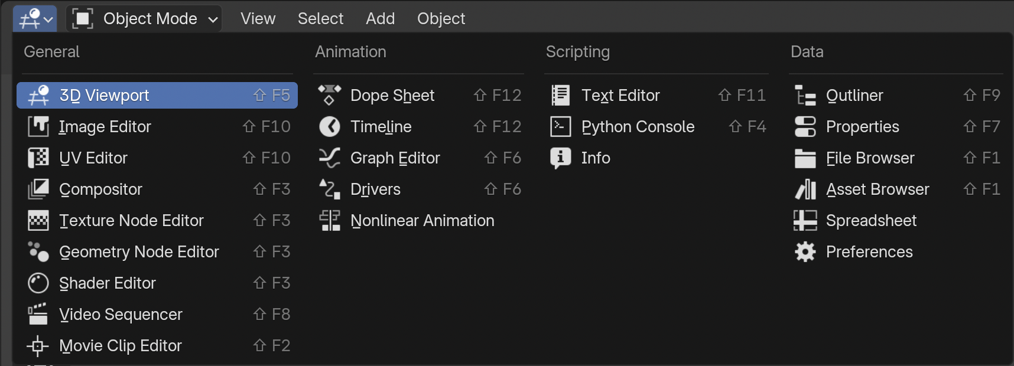1014x366 pixels.
Task: Open the Object Mode dropdown
Action: click(x=144, y=19)
